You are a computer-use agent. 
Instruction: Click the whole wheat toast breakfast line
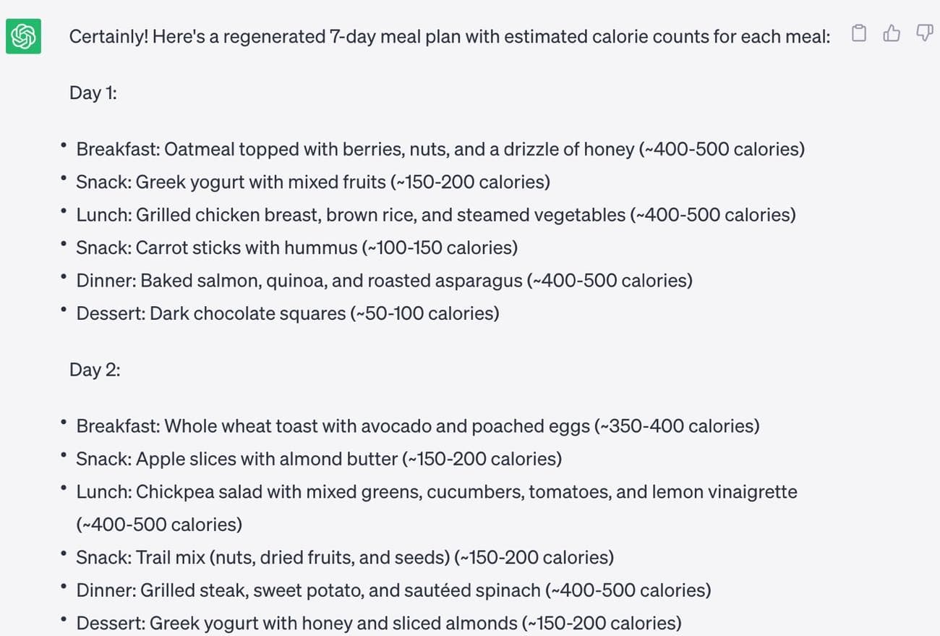pos(417,425)
